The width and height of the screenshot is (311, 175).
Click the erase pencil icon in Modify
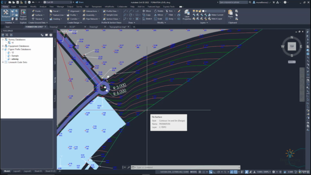click(179, 11)
